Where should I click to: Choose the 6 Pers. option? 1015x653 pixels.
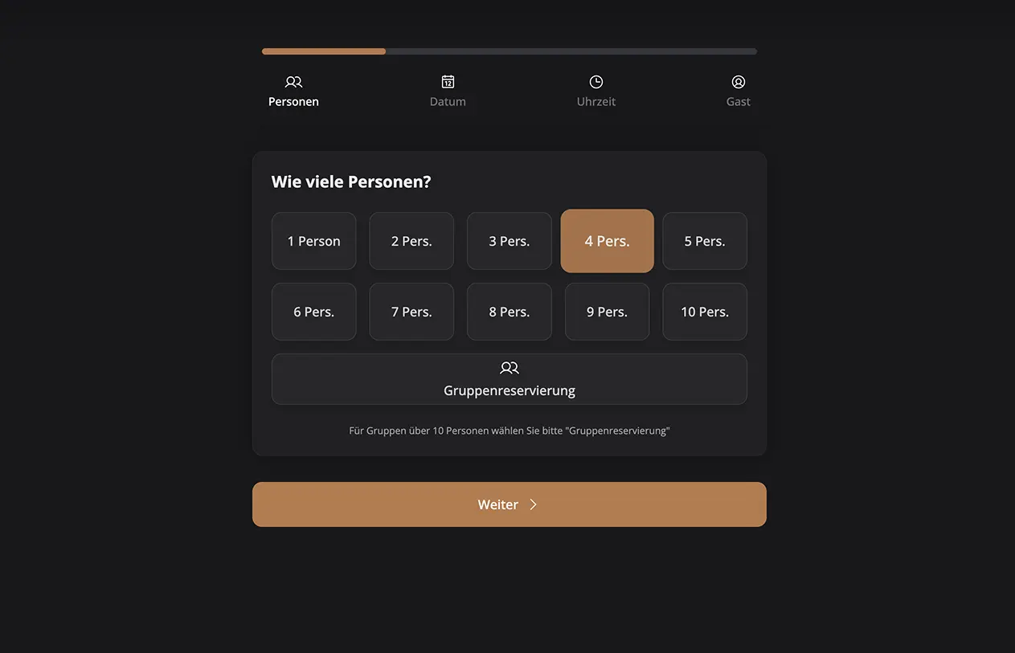pos(314,312)
